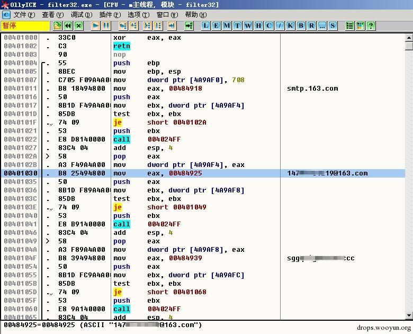Screen dimensions: 413x334
Task: Open the 调试(D) menu
Action: pos(82,15)
